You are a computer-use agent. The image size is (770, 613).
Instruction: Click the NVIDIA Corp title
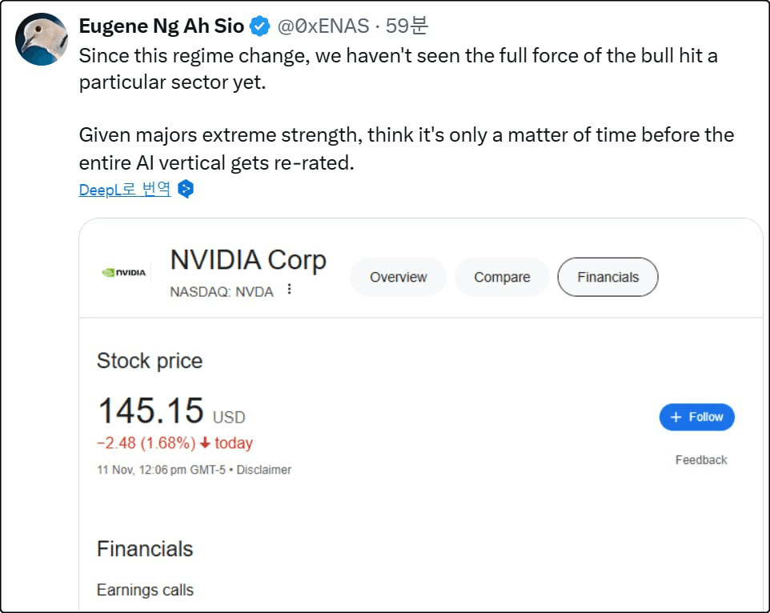(x=248, y=259)
